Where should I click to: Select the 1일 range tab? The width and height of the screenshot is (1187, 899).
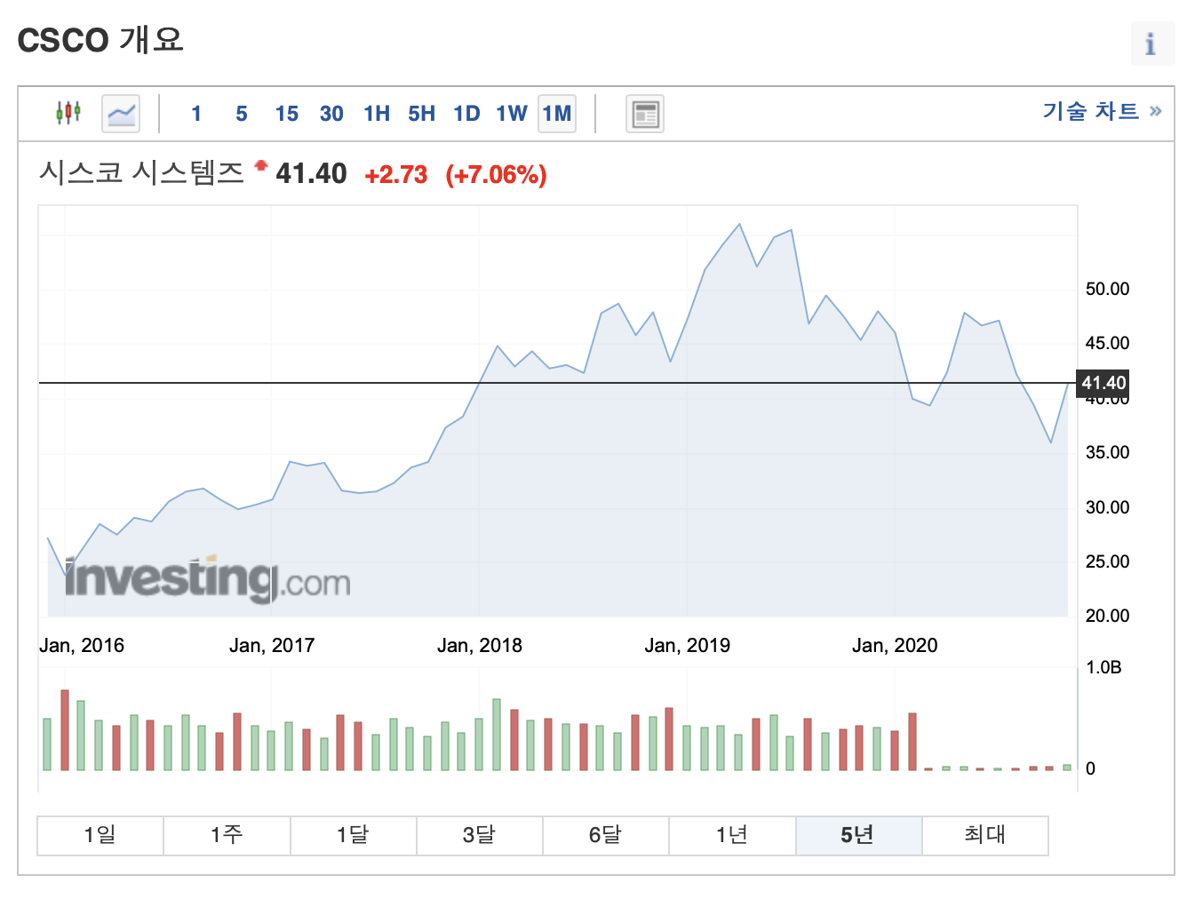click(100, 835)
